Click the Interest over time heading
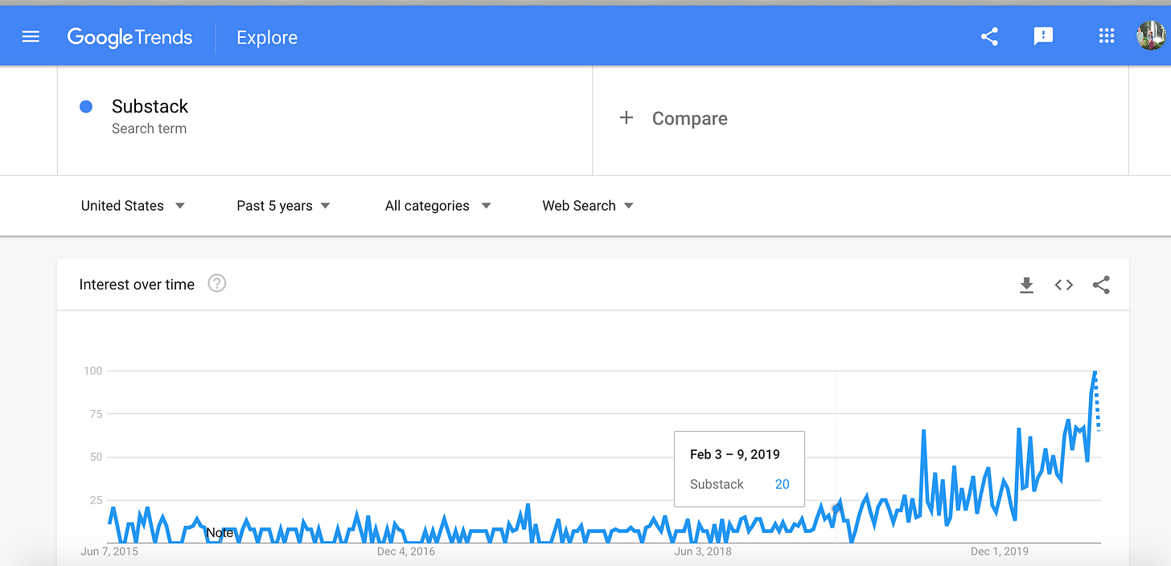Viewport: 1171px width, 566px height. tap(137, 285)
